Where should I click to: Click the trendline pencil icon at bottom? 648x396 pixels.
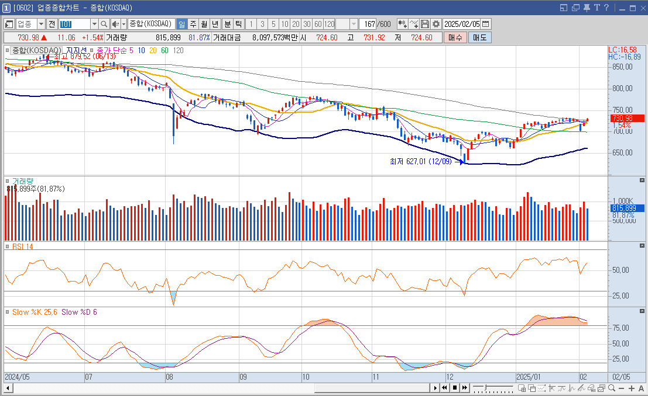point(581,388)
